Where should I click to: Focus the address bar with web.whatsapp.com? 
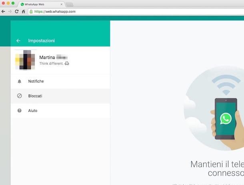tap(136, 12)
